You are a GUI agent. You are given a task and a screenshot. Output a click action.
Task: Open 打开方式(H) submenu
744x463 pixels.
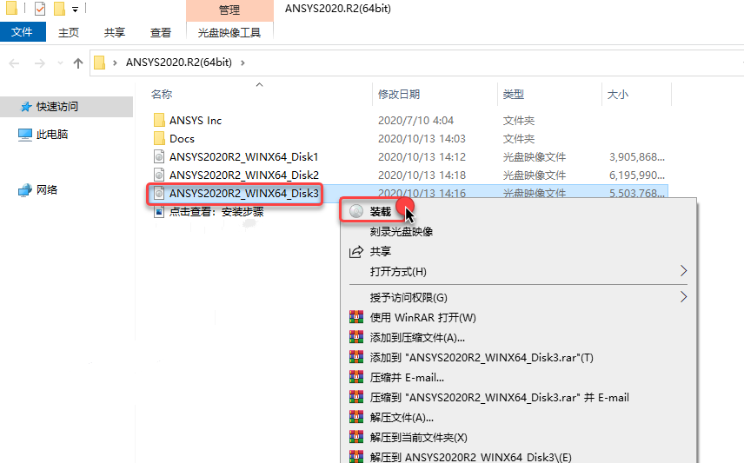[518, 271]
